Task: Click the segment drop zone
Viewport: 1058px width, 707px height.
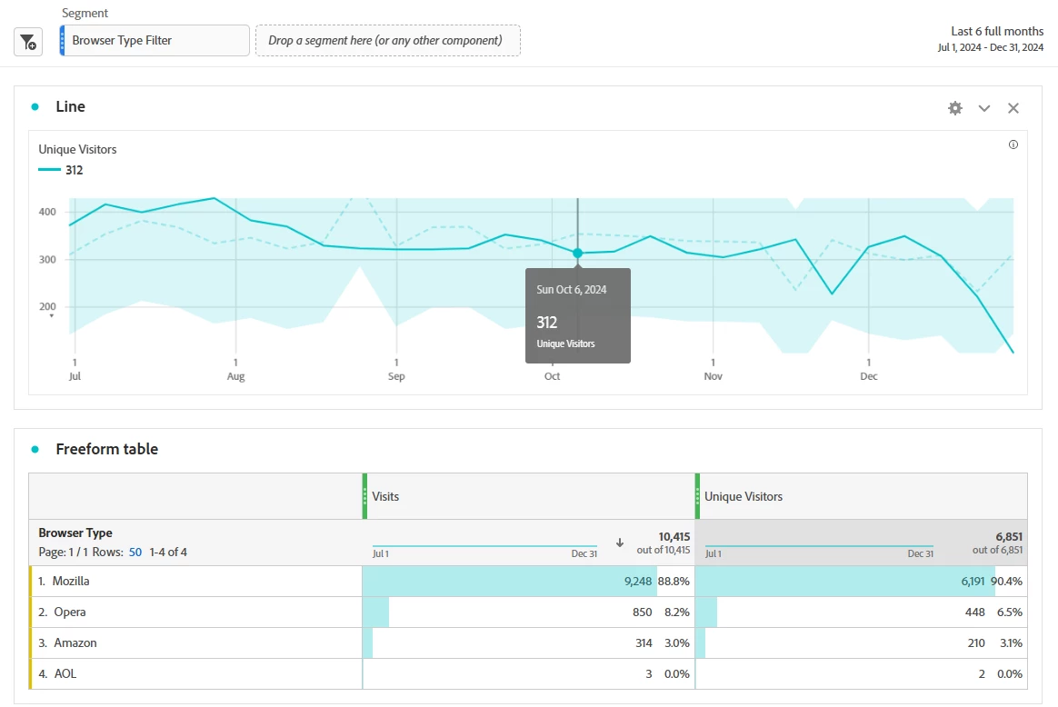Action: 388,41
